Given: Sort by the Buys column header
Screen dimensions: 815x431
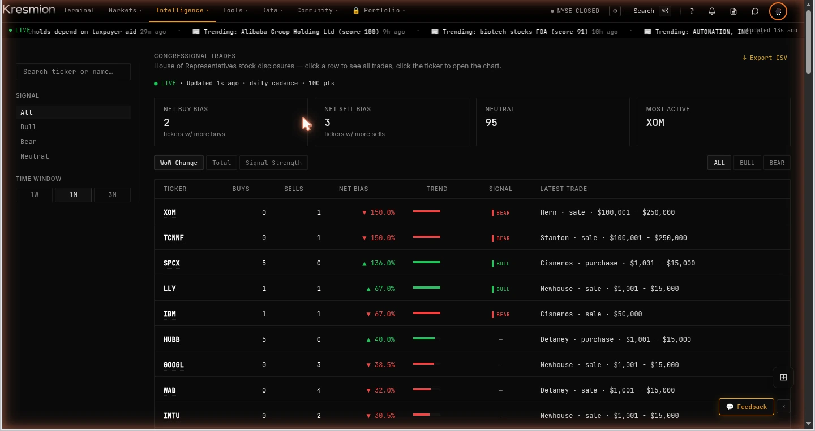Looking at the screenshot, I should pos(241,189).
